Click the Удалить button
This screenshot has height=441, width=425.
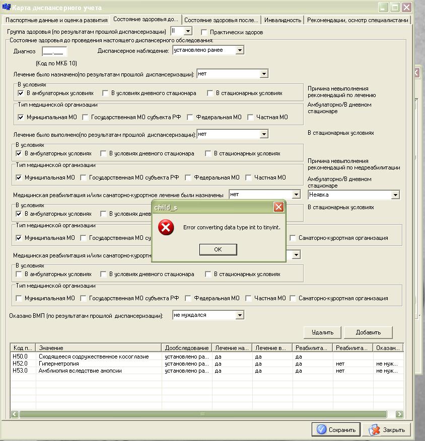(322, 332)
